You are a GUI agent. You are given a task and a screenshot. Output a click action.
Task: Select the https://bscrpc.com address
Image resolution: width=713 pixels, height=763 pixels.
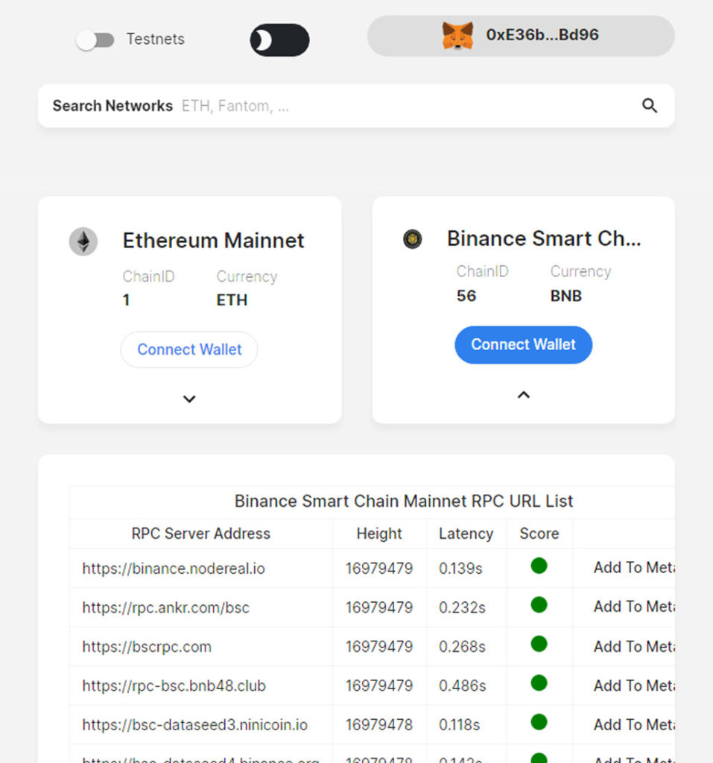[147, 647]
